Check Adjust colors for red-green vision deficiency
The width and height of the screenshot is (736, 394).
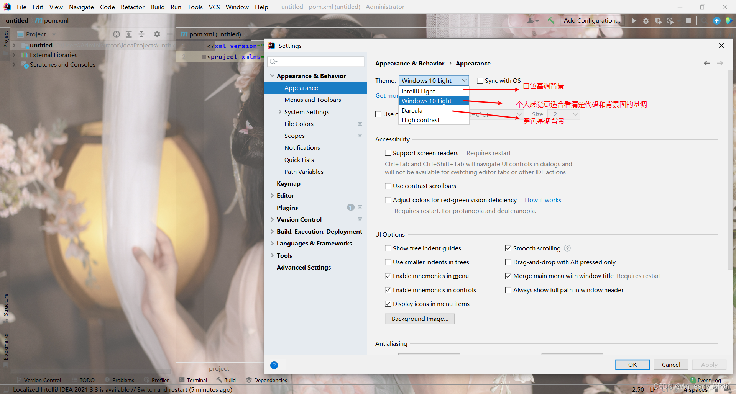tap(388, 200)
